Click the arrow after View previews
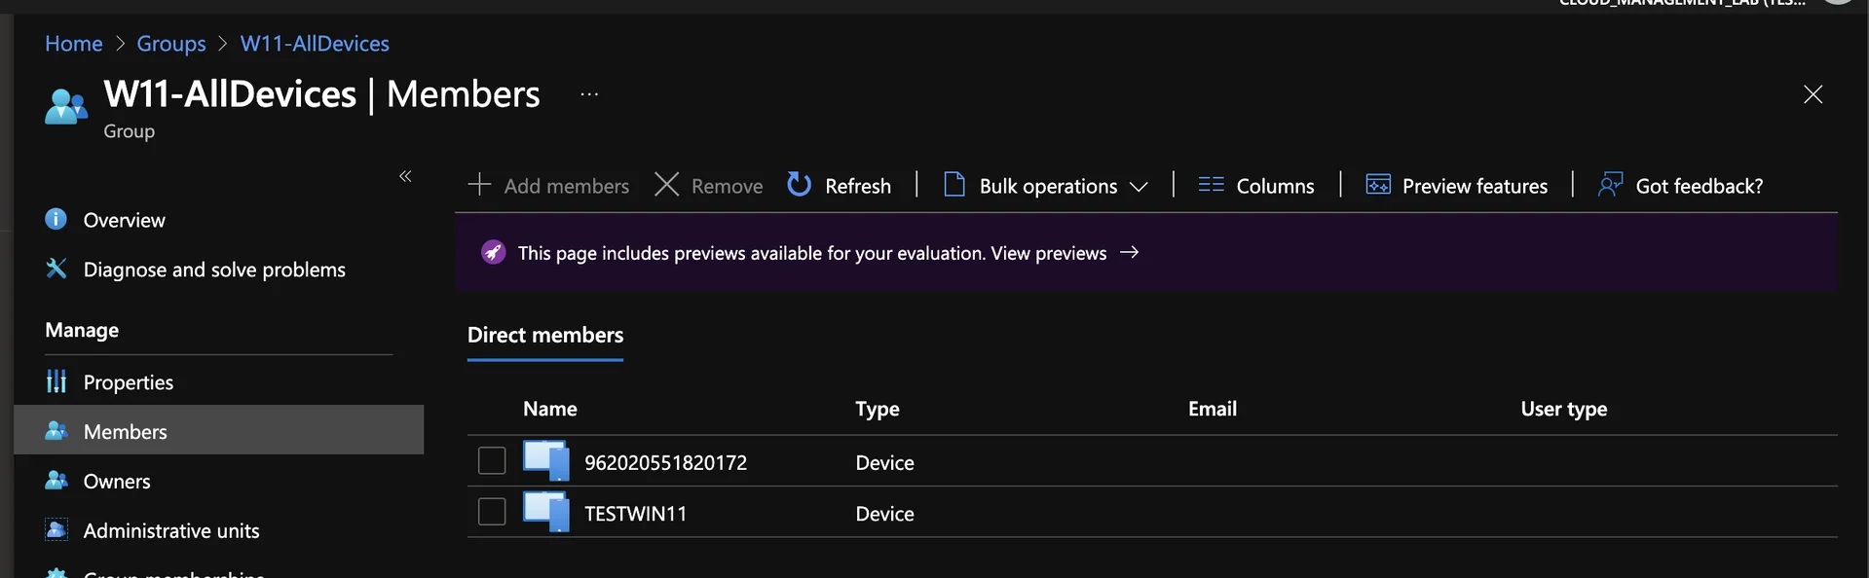This screenshot has width=1869, height=578. (1129, 252)
